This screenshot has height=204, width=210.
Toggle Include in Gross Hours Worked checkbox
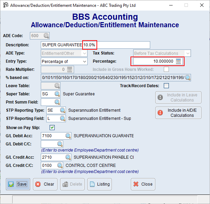pos(166,69)
